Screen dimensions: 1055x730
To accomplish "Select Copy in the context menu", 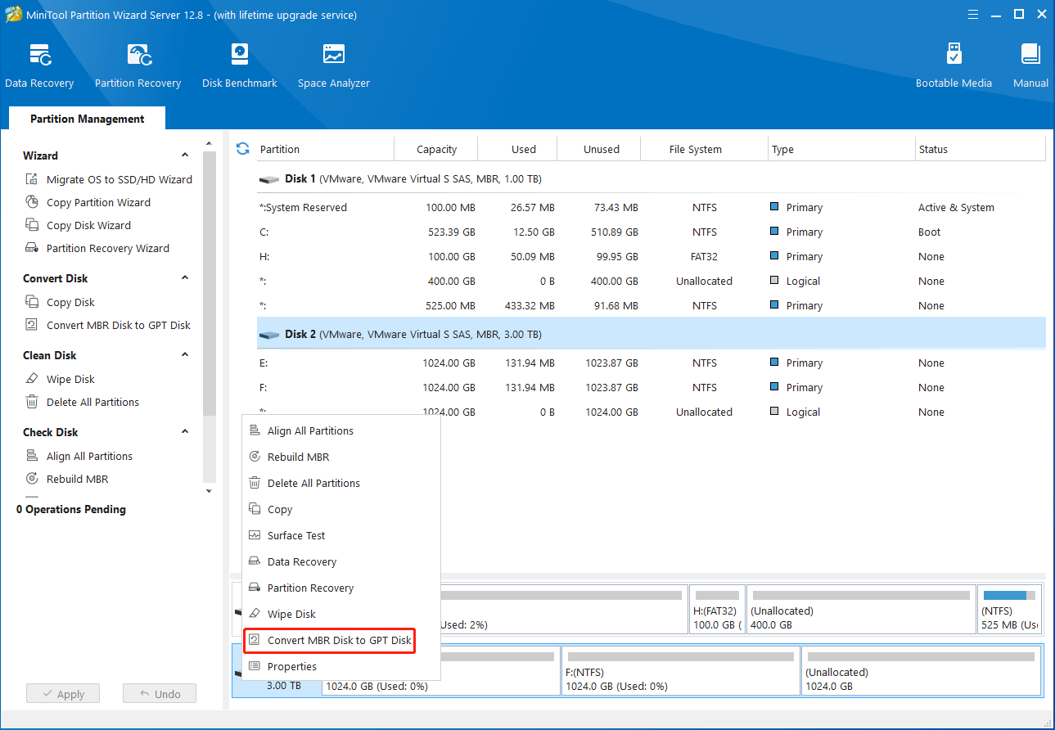I will 341,509.
